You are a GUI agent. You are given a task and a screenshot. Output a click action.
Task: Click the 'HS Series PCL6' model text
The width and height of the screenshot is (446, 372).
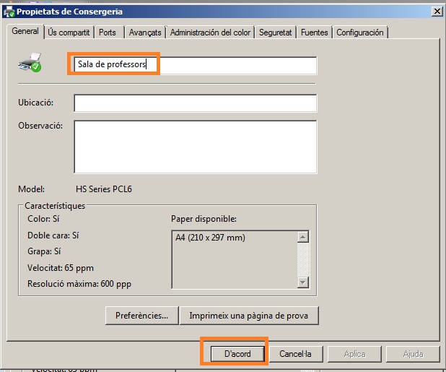click(104, 189)
